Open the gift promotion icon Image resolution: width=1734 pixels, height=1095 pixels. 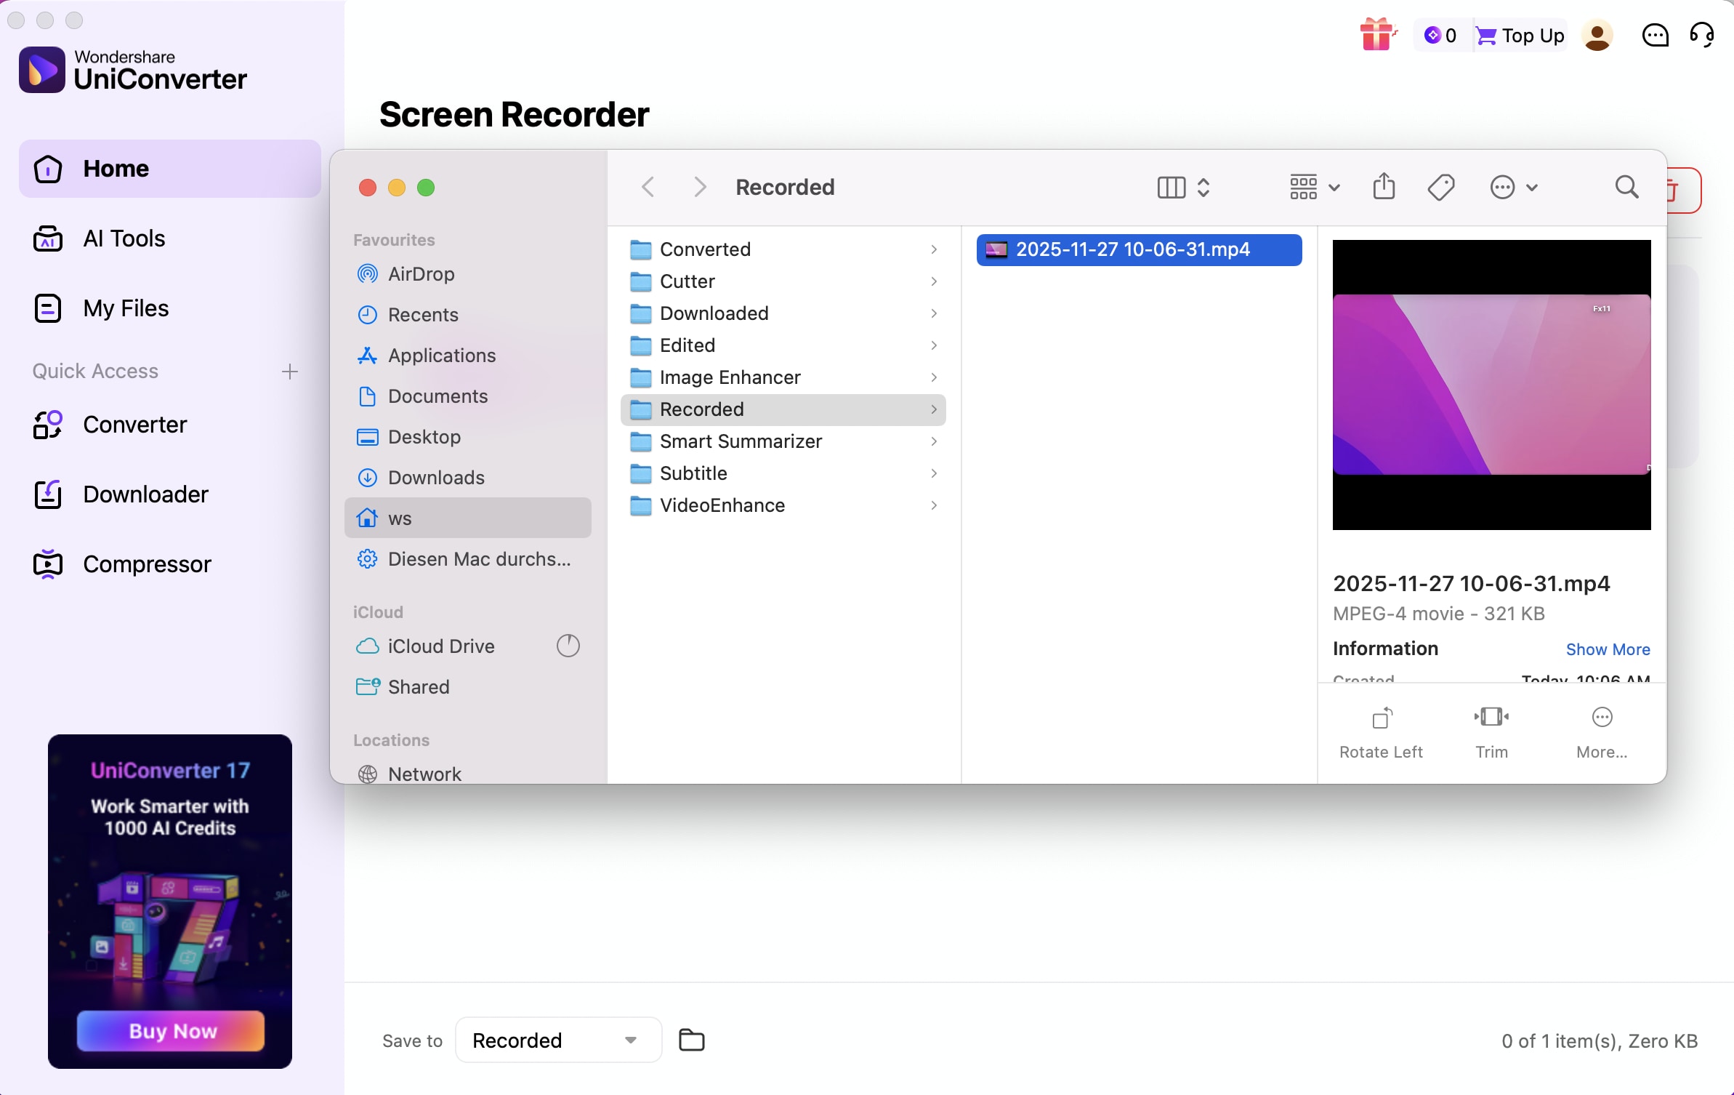pos(1376,34)
